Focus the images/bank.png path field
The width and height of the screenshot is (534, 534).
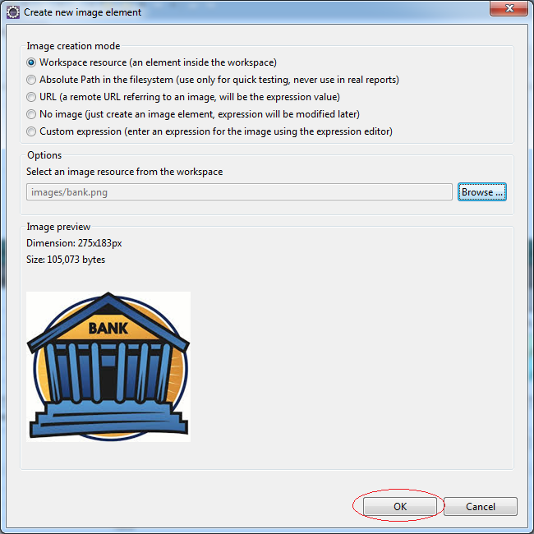(x=239, y=192)
